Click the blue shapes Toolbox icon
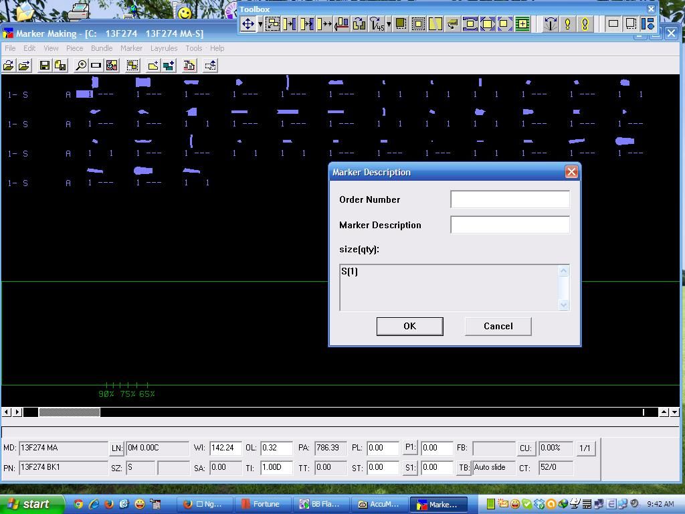685x514 pixels. [648, 23]
